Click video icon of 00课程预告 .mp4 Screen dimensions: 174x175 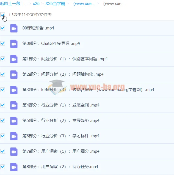click(x=14, y=28)
